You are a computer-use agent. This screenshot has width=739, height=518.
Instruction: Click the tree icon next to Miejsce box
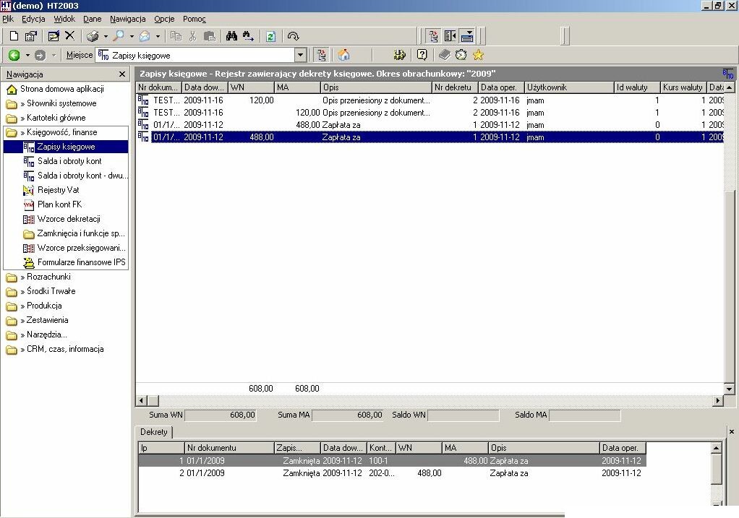click(322, 55)
